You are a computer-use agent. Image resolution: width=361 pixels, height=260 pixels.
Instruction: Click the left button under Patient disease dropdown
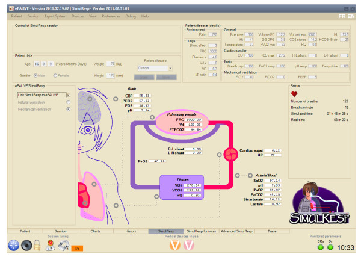144,77
